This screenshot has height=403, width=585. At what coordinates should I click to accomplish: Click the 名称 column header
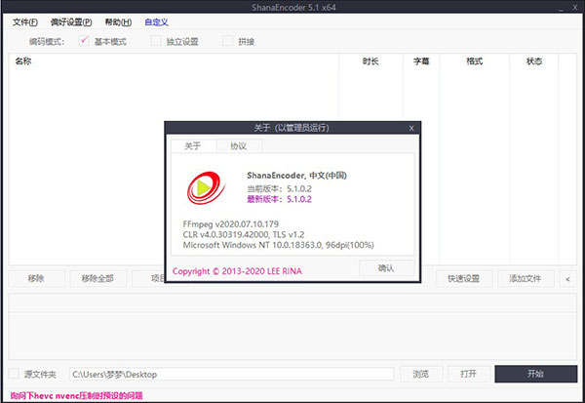pyautogui.click(x=174, y=61)
